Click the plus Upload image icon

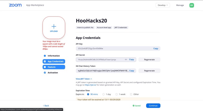(54, 26)
